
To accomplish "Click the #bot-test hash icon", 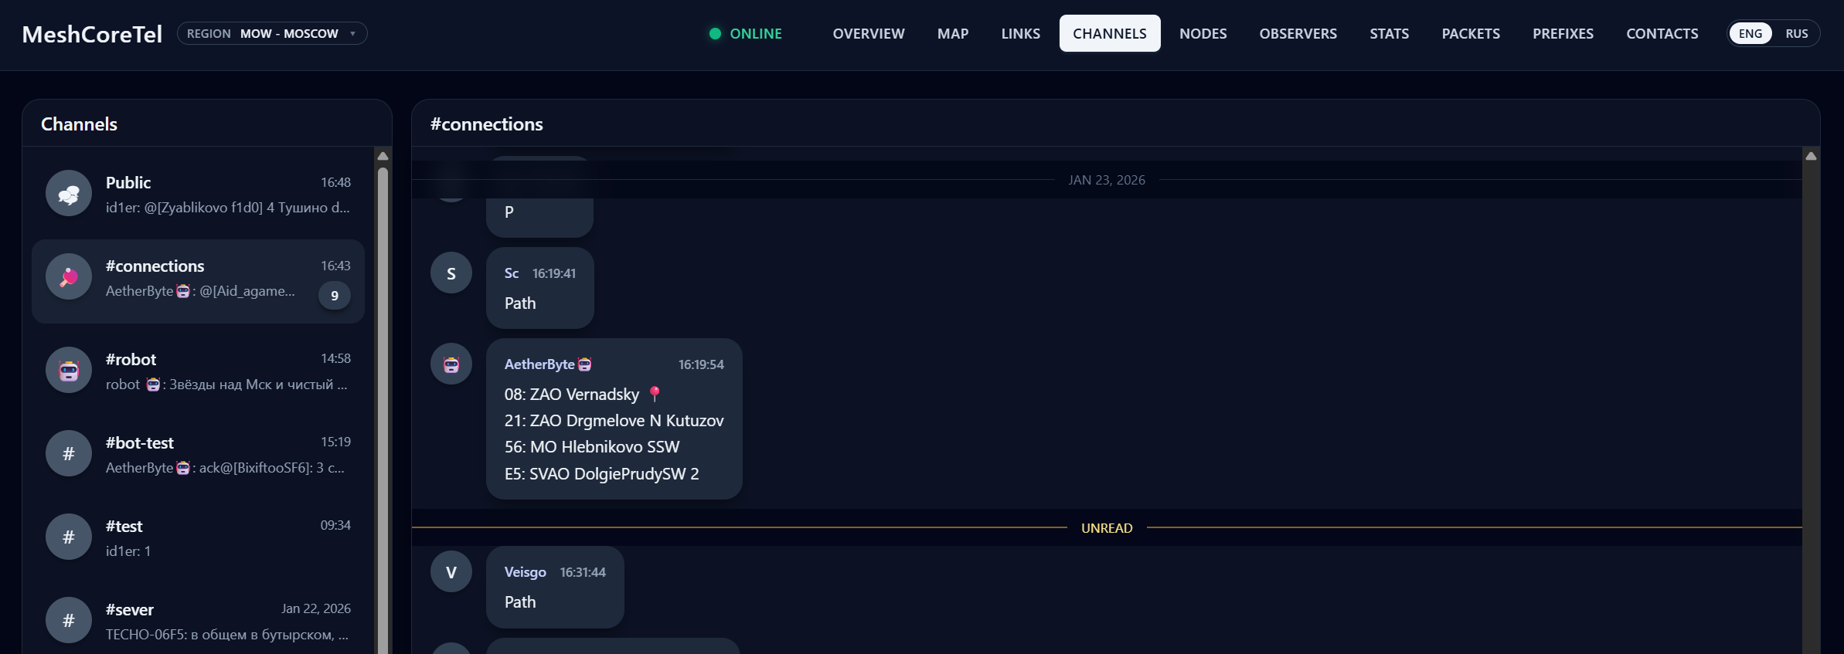I will pyautogui.click(x=69, y=454).
